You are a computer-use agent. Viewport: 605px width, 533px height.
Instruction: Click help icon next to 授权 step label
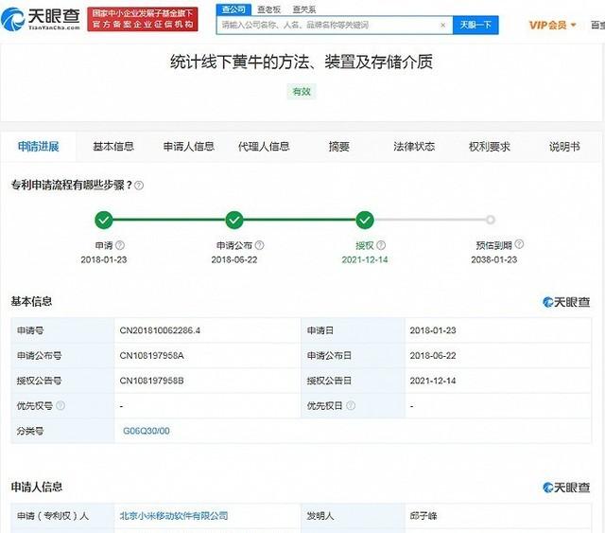[381, 245]
